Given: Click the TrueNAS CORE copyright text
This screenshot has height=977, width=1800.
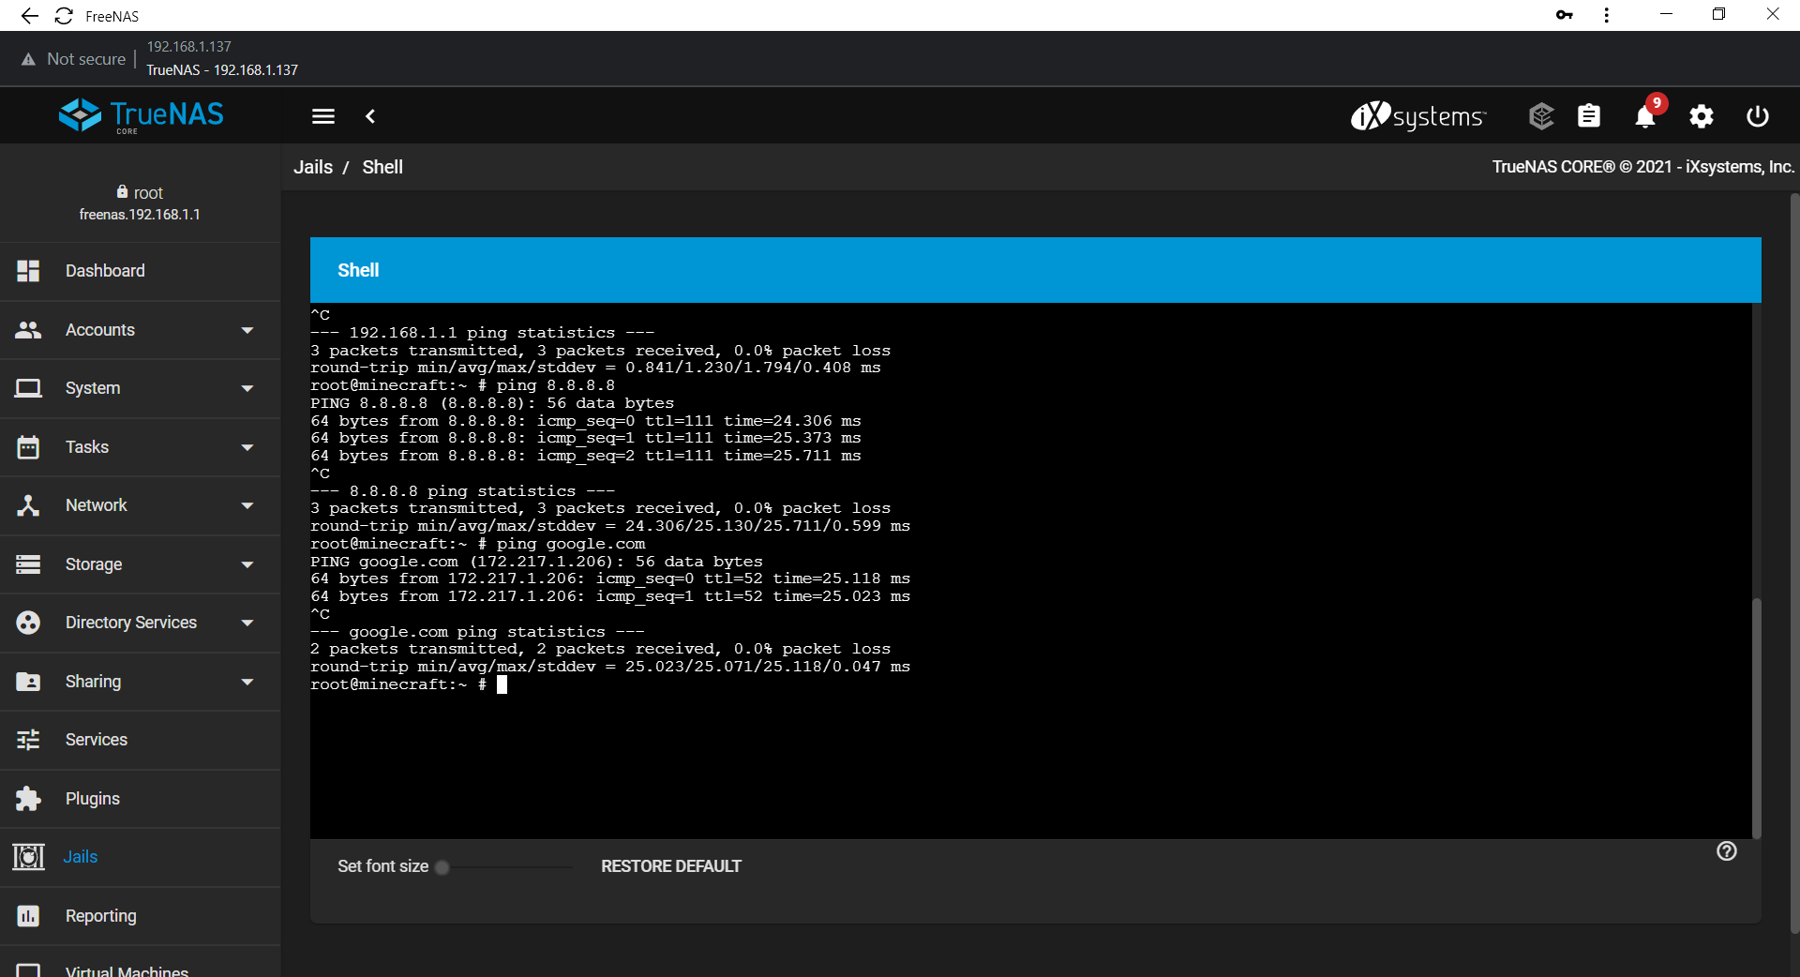Looking at the screenshot, I should (1642, 167).
